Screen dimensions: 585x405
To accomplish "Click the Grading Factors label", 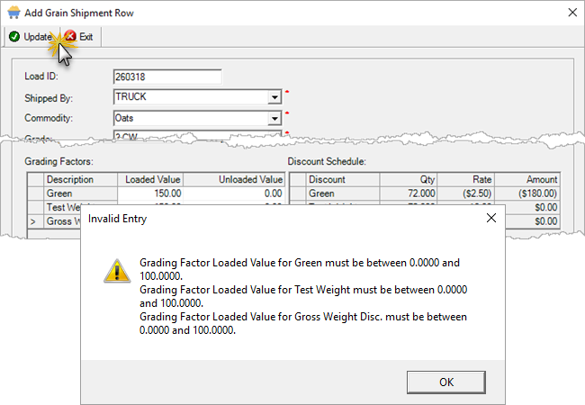I will pyautogui.click(x=58, y=161).
